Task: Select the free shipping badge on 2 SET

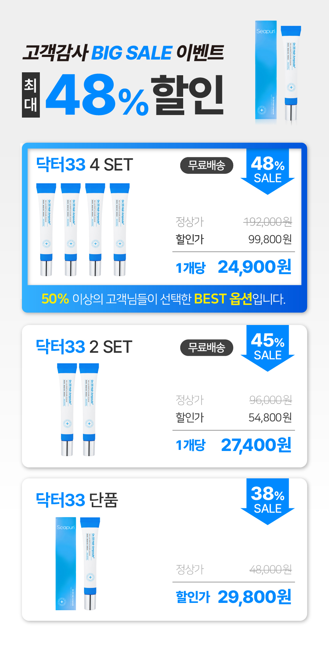Action: (207, 348)
